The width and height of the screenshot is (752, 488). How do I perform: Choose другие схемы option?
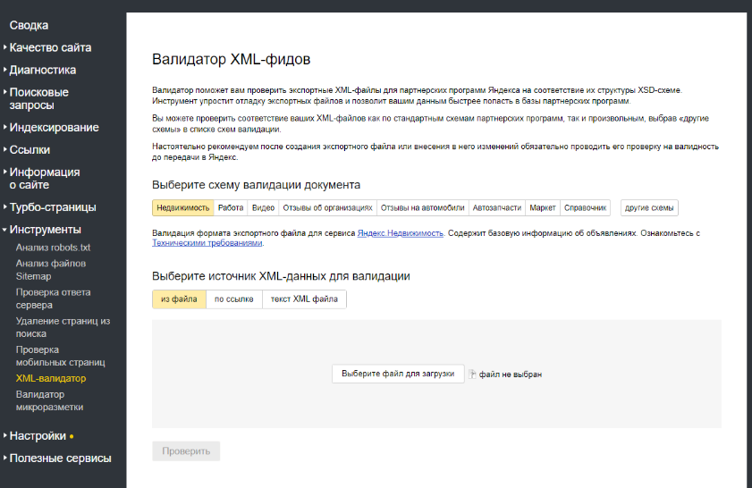tap(649, 207)
